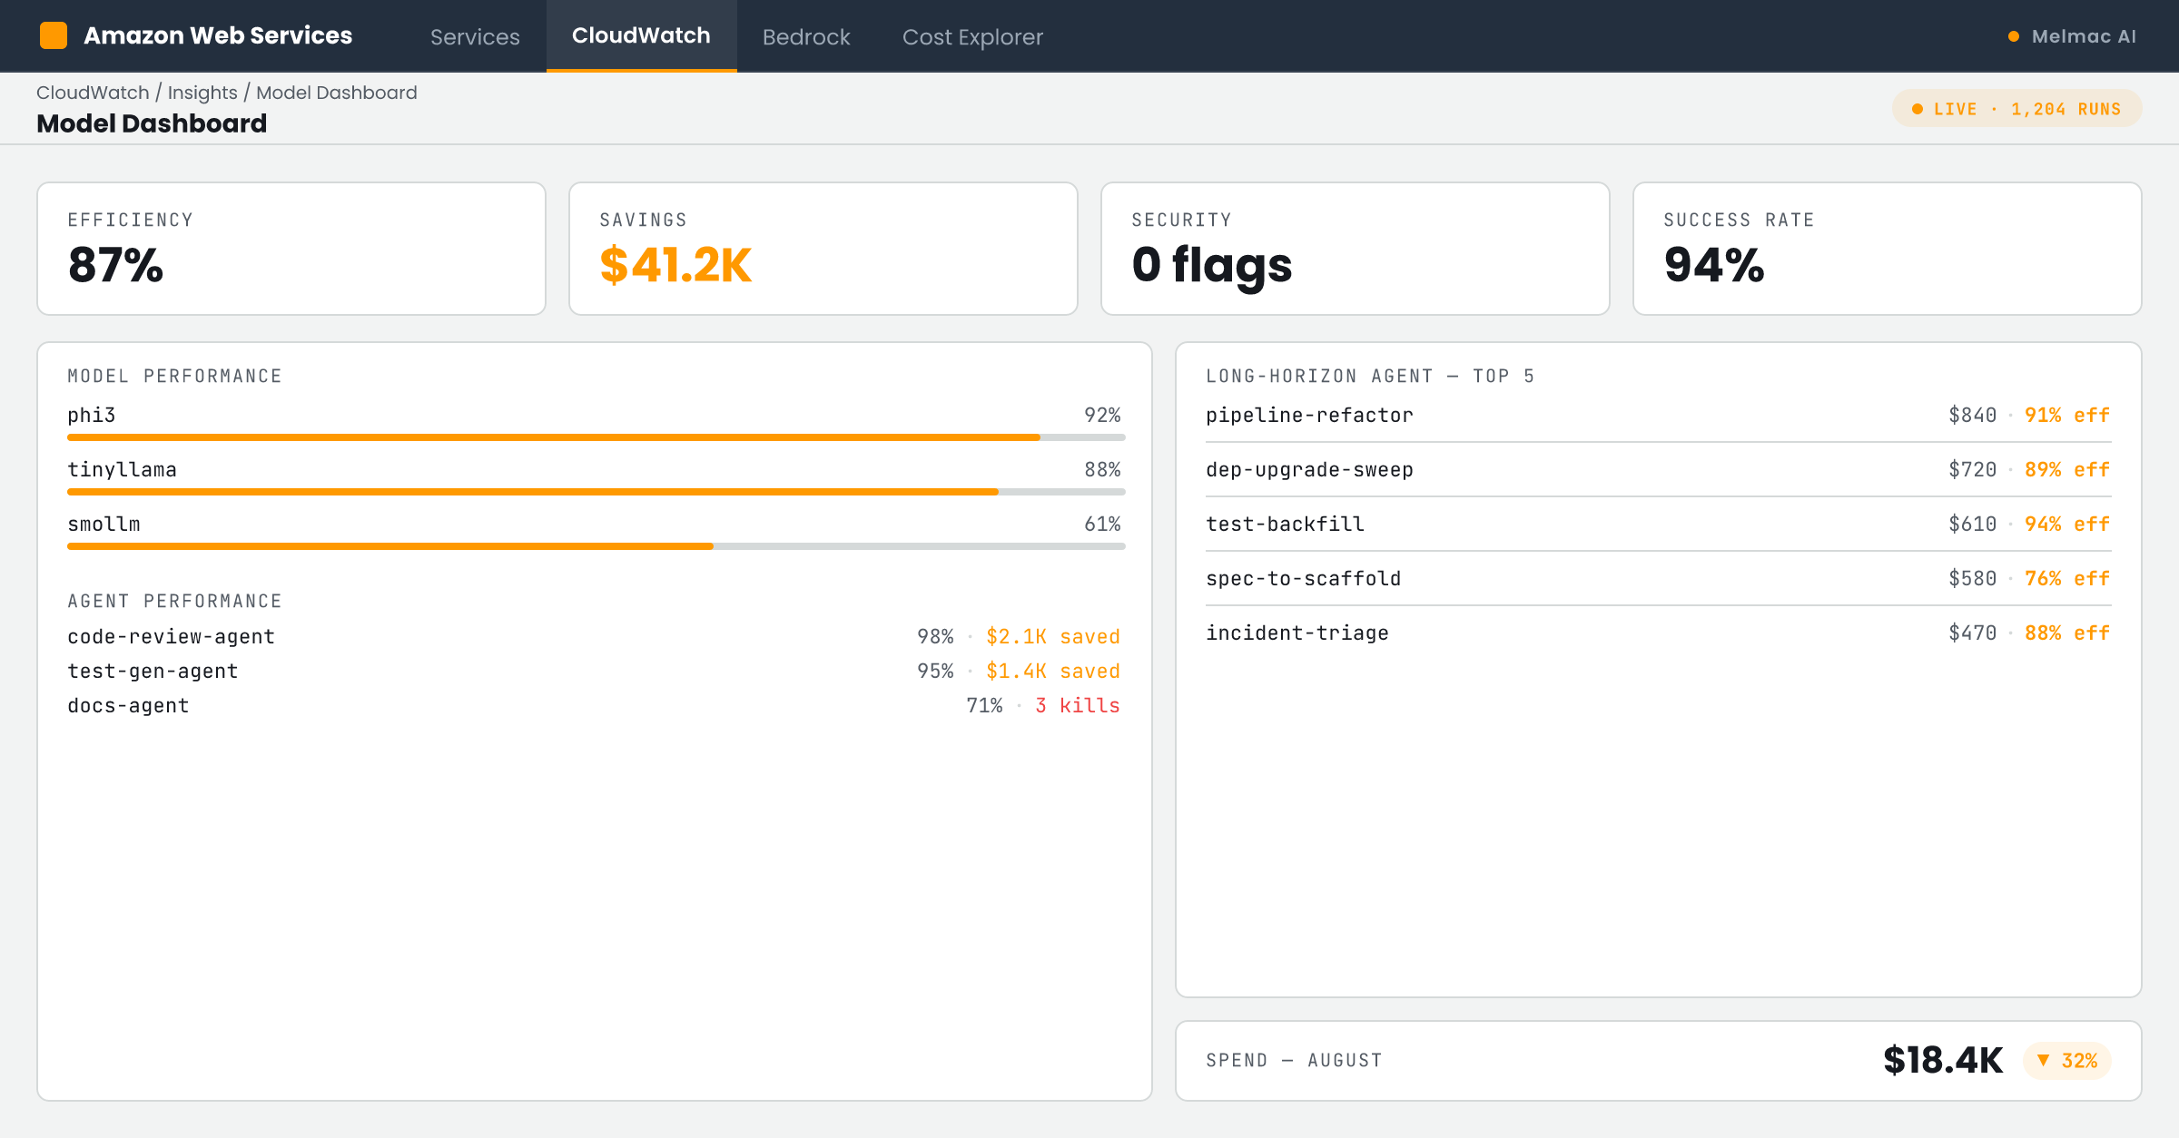Click the $580 cost value

click(x=1972, y=579)
